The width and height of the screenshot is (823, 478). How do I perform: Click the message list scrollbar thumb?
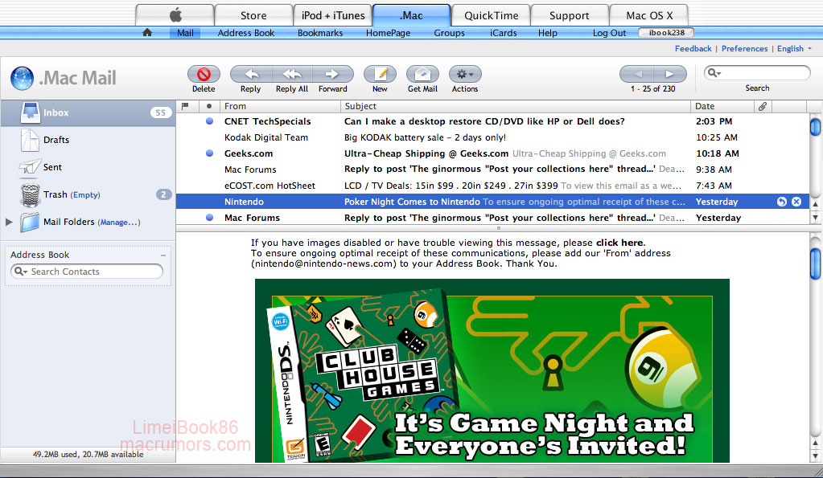(x=815, y=126)
